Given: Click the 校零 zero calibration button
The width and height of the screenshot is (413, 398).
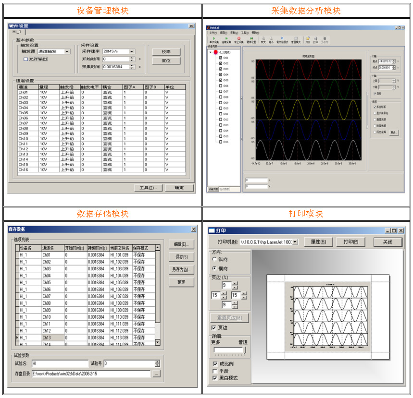Looking at the screenshot, I should tap(166, 52).
